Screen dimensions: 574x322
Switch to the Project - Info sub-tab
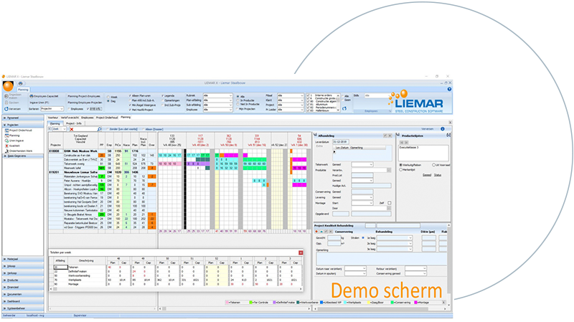pos(74,123)
